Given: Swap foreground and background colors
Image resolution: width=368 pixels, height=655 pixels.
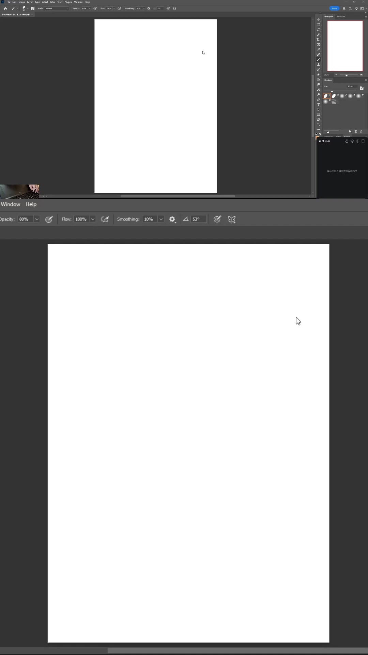Looking at the screenshot, I should pyautogui.click(x=320, y=134).
